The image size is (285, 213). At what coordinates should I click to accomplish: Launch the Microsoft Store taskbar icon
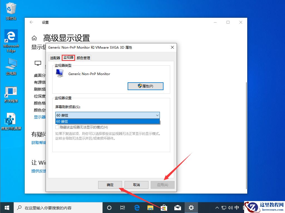point(164,207)
